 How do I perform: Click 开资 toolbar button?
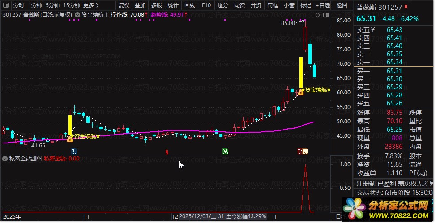click(x=256, y=5)
